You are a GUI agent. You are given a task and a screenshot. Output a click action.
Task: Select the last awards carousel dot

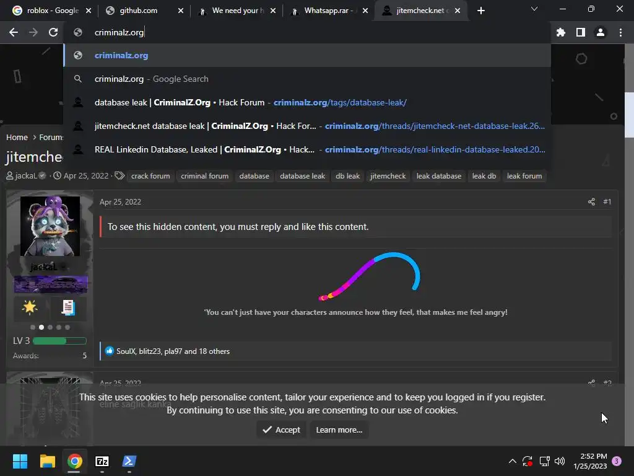tap(67, 327)
